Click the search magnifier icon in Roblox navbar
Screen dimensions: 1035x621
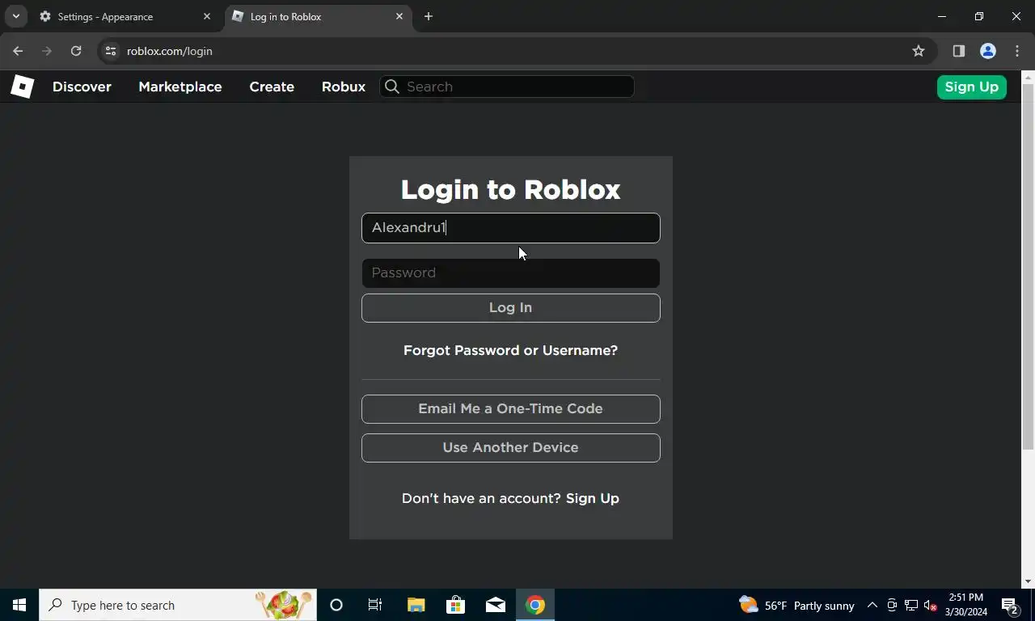click(392, 87)
